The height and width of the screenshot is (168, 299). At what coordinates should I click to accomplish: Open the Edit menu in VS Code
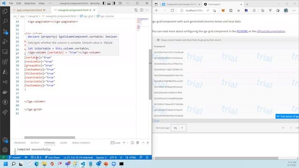[x=19, y=3]
